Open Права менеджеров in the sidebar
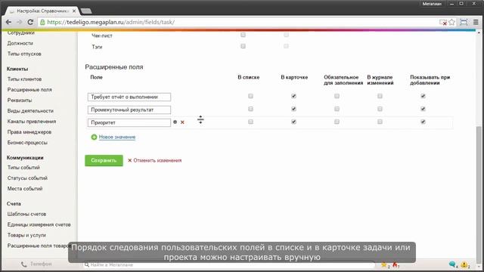 tap(29, 132)
